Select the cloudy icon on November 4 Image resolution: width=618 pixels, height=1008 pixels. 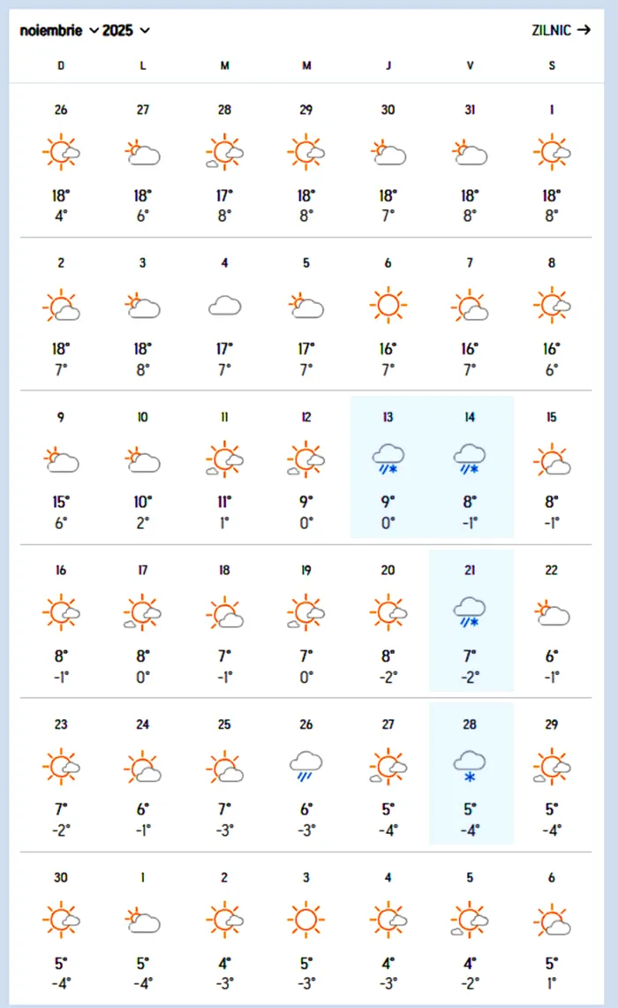[x=224, y=307]
